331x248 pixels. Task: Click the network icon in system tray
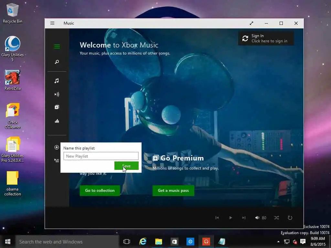click(286, 242)
